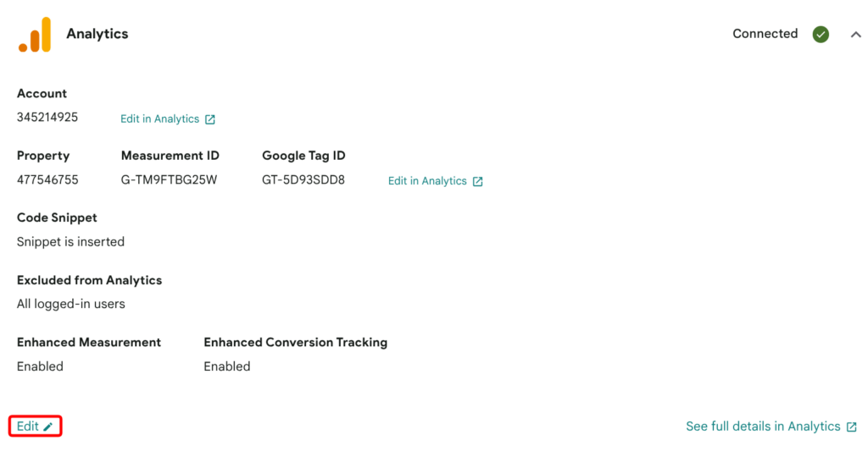This screenshot has width=868, height=457.
Task: Collapse the Analytics section with the chevron
Action: click(x=855, y=35)
